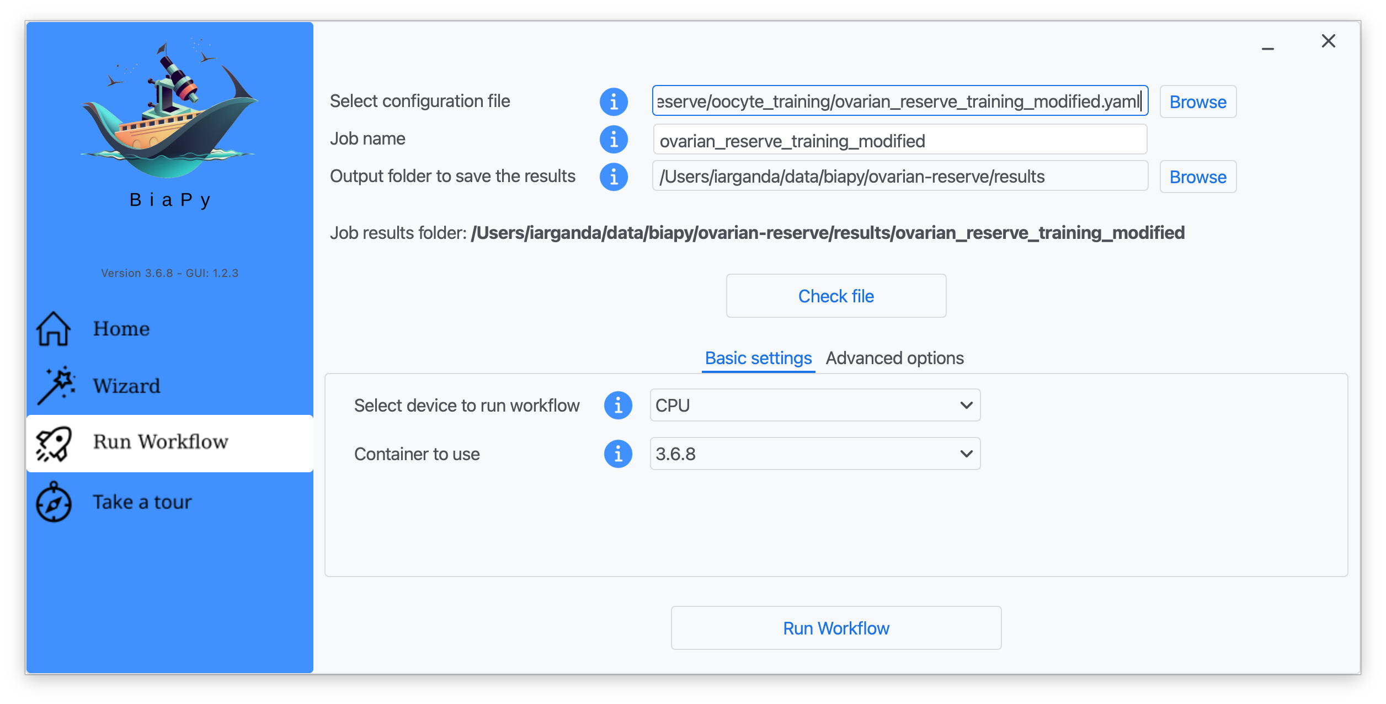Close the BiaPy window

point(1328,41)
